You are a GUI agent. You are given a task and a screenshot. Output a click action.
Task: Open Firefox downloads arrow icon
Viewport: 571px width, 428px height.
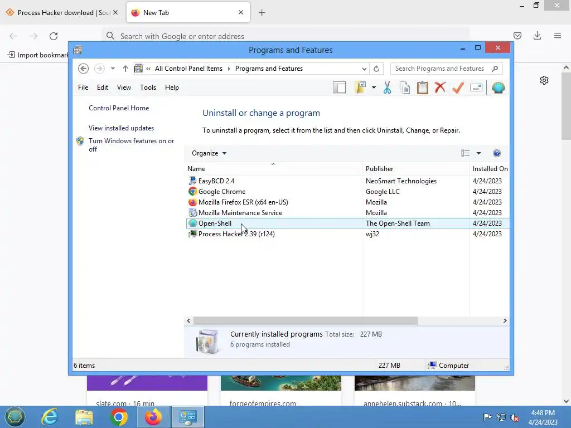[537, 36]
